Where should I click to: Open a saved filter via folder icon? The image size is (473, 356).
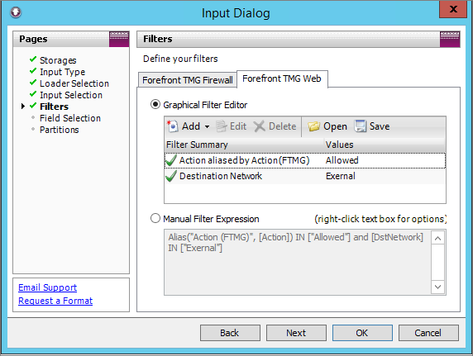[x=313, y=126]
